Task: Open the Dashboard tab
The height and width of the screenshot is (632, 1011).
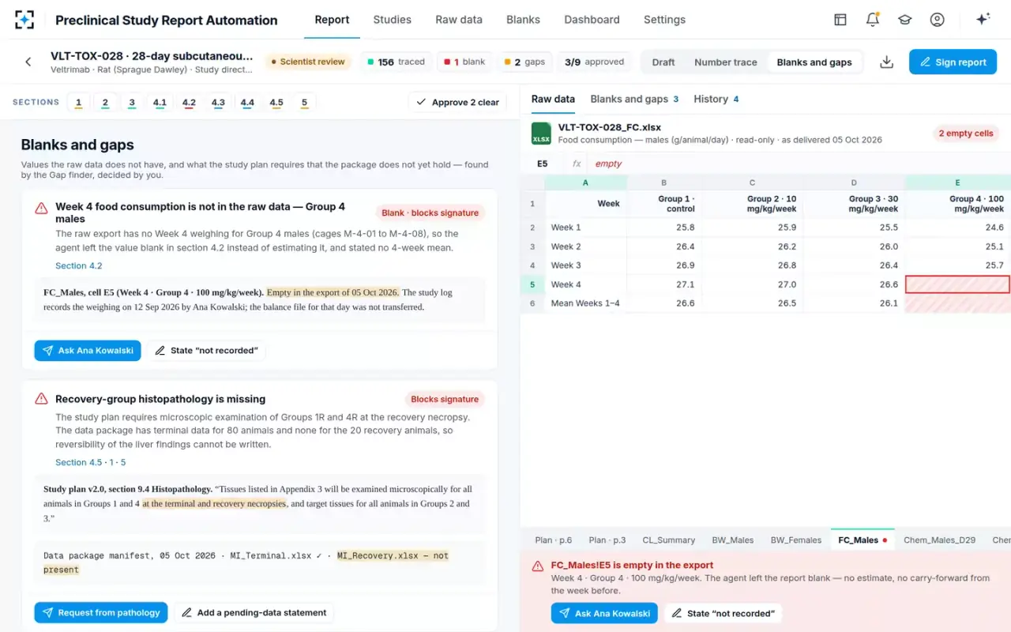Action: pyautogui.click(x=592, y=20)
